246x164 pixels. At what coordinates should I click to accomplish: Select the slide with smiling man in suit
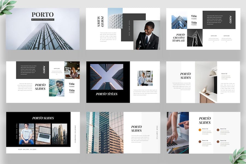coord(123,29)
